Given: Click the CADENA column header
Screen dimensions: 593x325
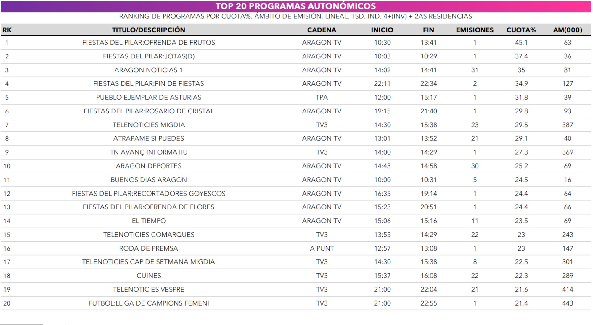Looking at the screenshot, I should (322, 30).
